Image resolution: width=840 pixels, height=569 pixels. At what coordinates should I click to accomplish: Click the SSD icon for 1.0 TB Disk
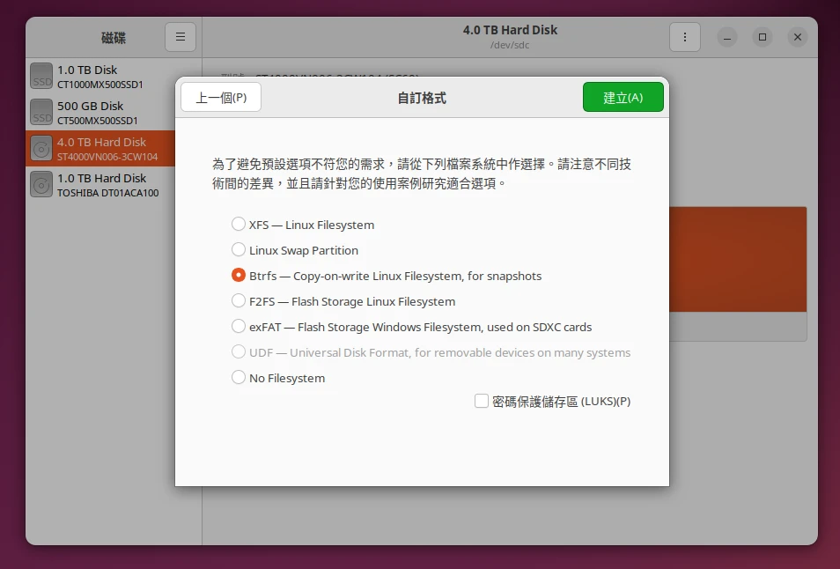pos(41,77)
